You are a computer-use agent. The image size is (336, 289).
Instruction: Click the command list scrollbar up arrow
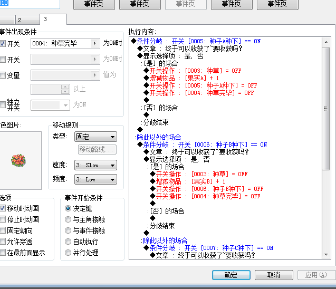tap(326, 42)
